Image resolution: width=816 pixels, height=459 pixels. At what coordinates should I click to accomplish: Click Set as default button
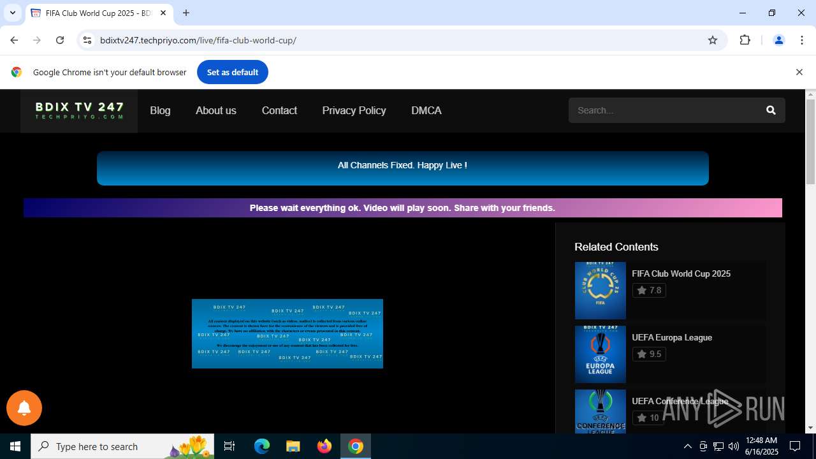click(x=233, y=72)
